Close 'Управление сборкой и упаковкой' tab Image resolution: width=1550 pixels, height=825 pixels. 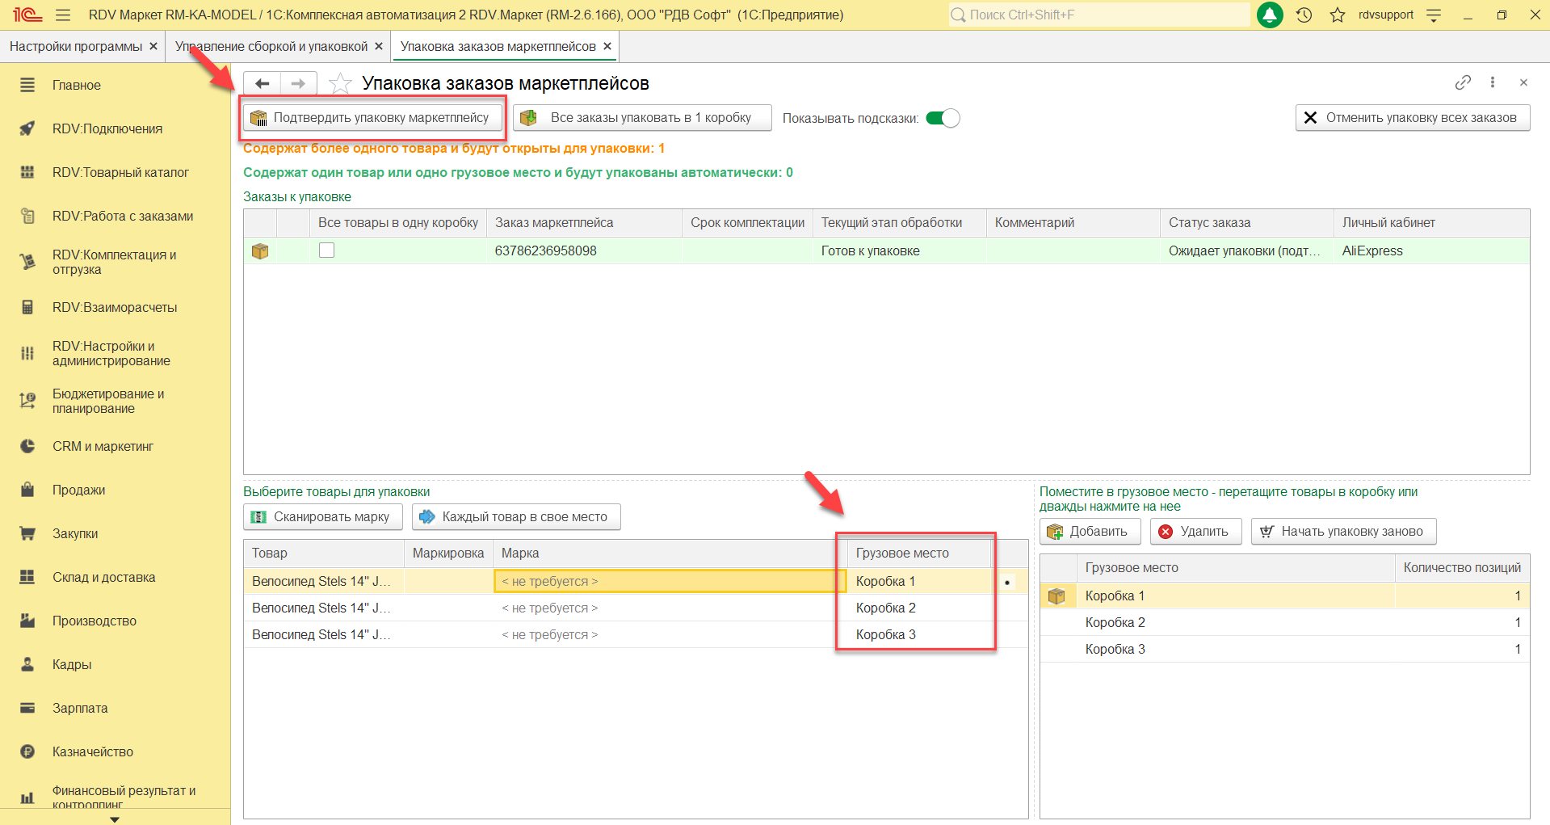click(379, 47)
